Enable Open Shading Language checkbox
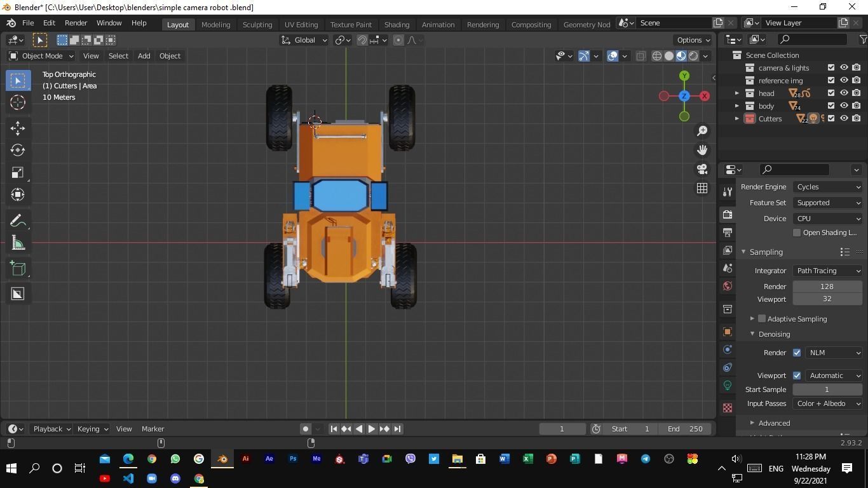This screenshot has height=488, width=868. point(797,233)
